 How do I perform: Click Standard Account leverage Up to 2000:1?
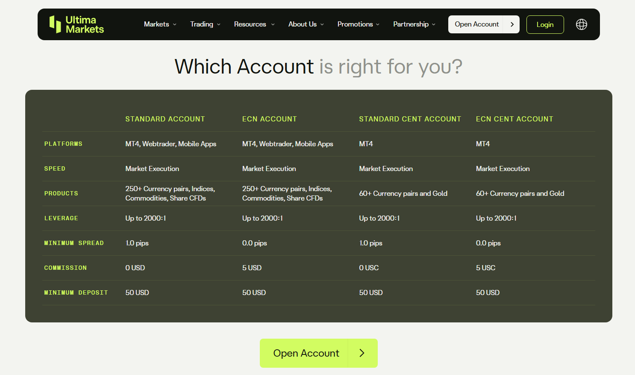[x=146, y=218]
